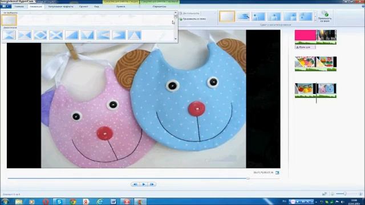Image resolution: width=365 pixels, height=205 pixels.
Task: Select the caption text item under first clip
Action: (x=305, y=47)
